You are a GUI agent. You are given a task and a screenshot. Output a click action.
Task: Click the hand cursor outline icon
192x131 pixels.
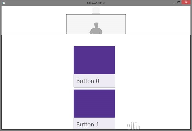pos(134,126)
